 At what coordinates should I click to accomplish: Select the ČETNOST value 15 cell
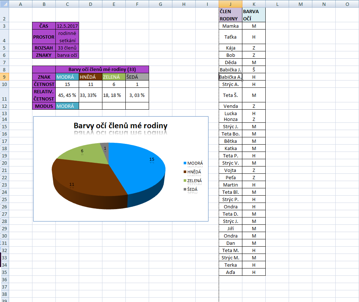point(67,84)
